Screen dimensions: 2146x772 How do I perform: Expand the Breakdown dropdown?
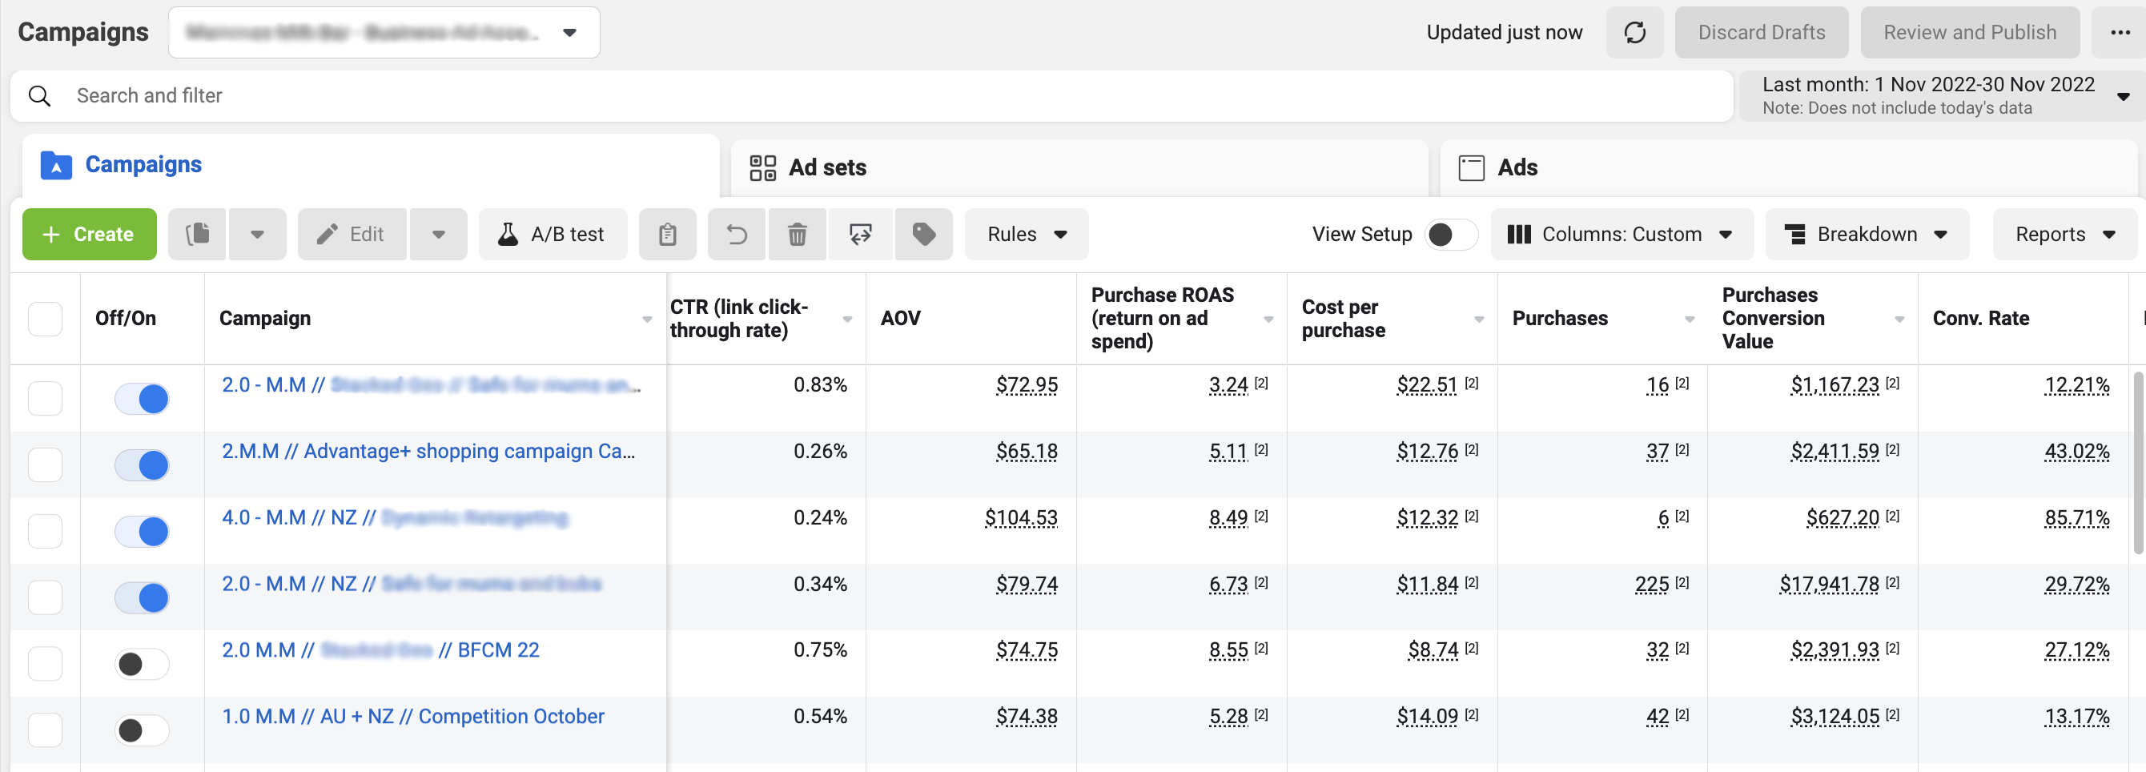(x=1866, y=234)
